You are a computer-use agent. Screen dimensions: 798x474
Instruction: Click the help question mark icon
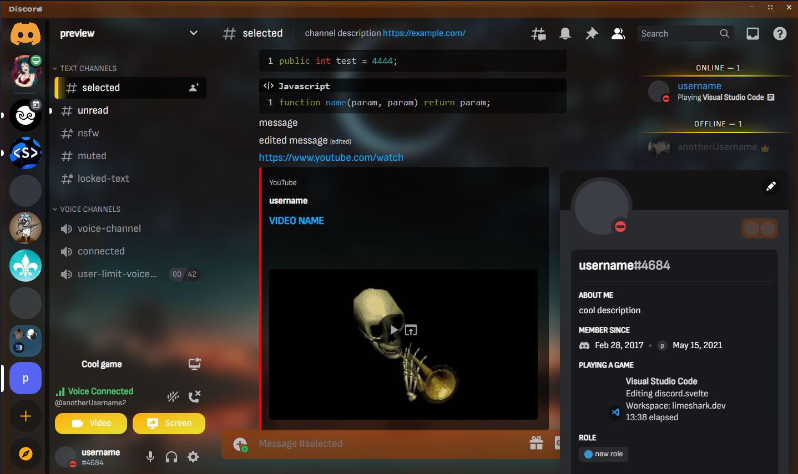click(780, 33)
